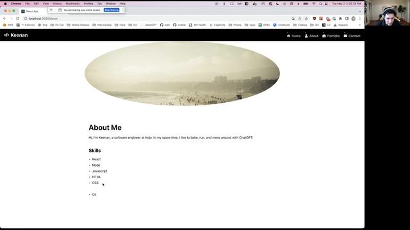
Task: Click the React skill item
Action: point(96,159)
